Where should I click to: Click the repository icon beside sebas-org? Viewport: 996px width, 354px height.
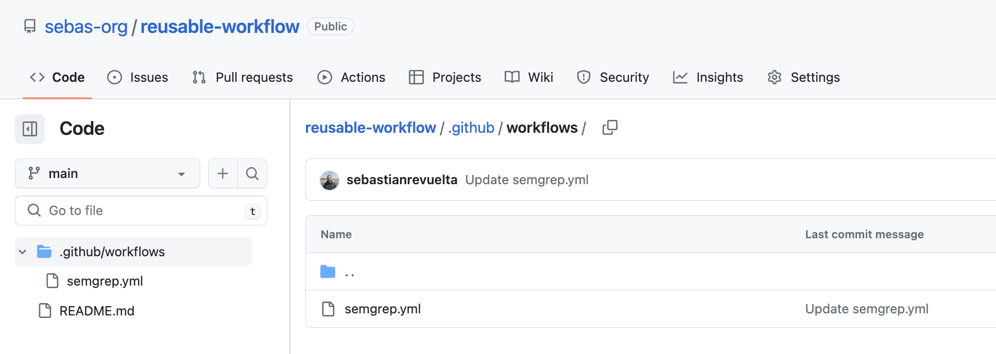(30, 26)
